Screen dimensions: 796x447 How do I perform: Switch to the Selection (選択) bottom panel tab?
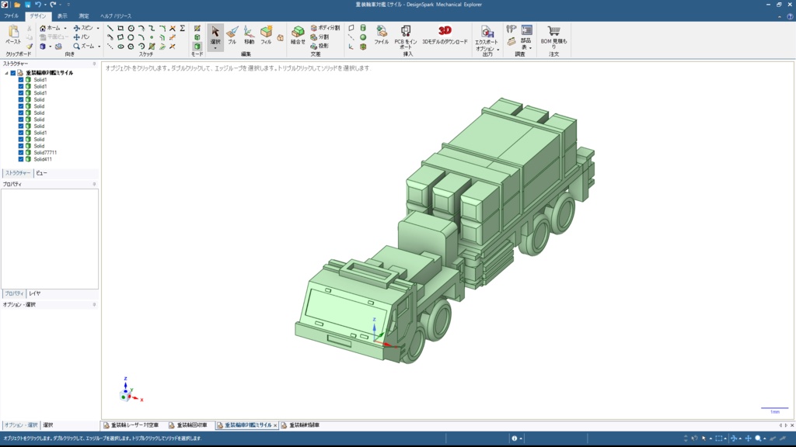(x=47, y=425)
